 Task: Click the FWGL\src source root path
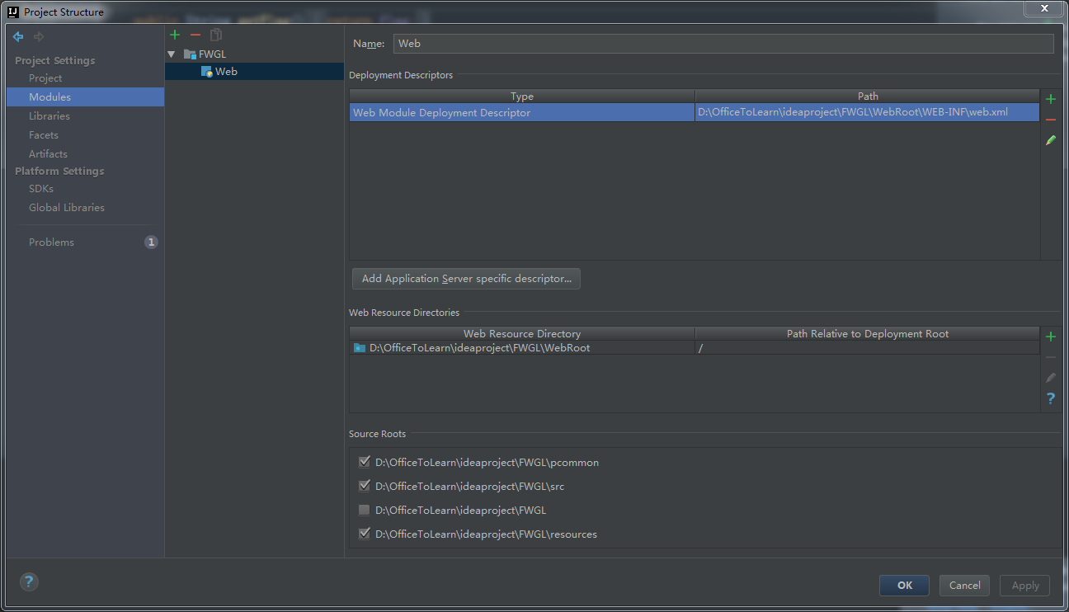(x=469, y=487)
